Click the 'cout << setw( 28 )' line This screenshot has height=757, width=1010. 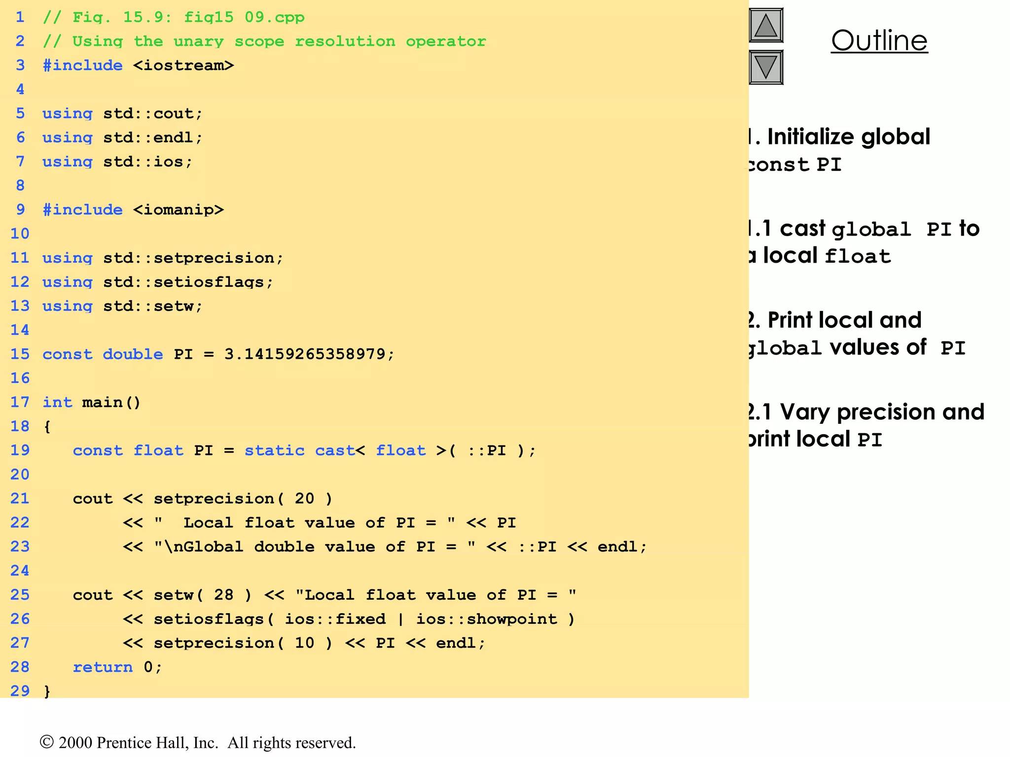[325, 595]
